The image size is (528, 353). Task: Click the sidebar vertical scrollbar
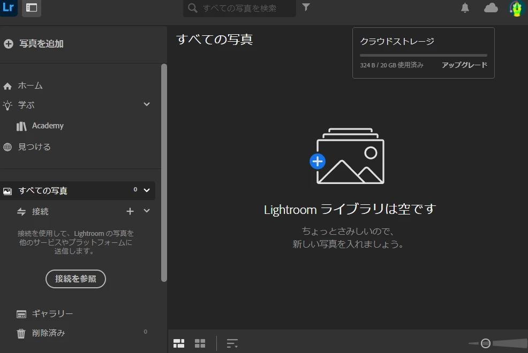[164, 172]
